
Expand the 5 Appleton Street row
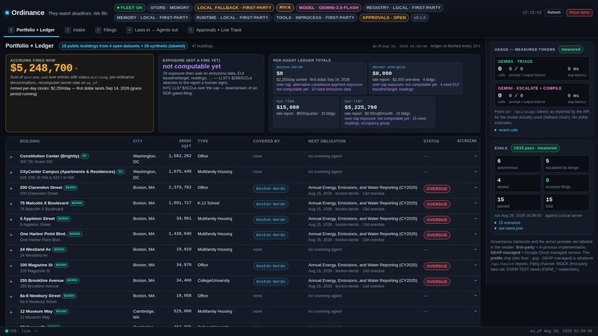pyautogui.click(x=11, y=220)
